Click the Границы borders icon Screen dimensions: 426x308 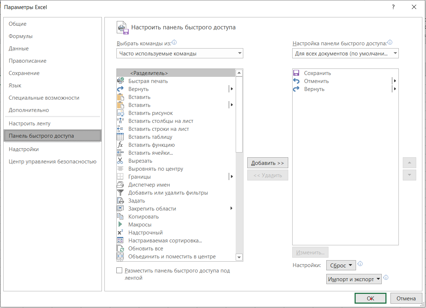tap(120, 177)
